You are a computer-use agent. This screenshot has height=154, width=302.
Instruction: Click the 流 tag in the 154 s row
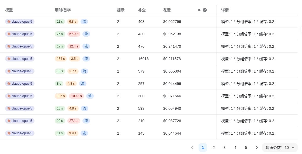[86, 59]
